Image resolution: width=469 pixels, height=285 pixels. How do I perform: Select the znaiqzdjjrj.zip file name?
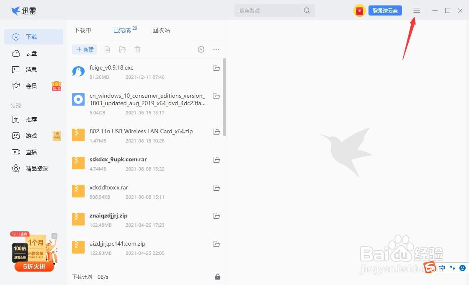point(108,215)
